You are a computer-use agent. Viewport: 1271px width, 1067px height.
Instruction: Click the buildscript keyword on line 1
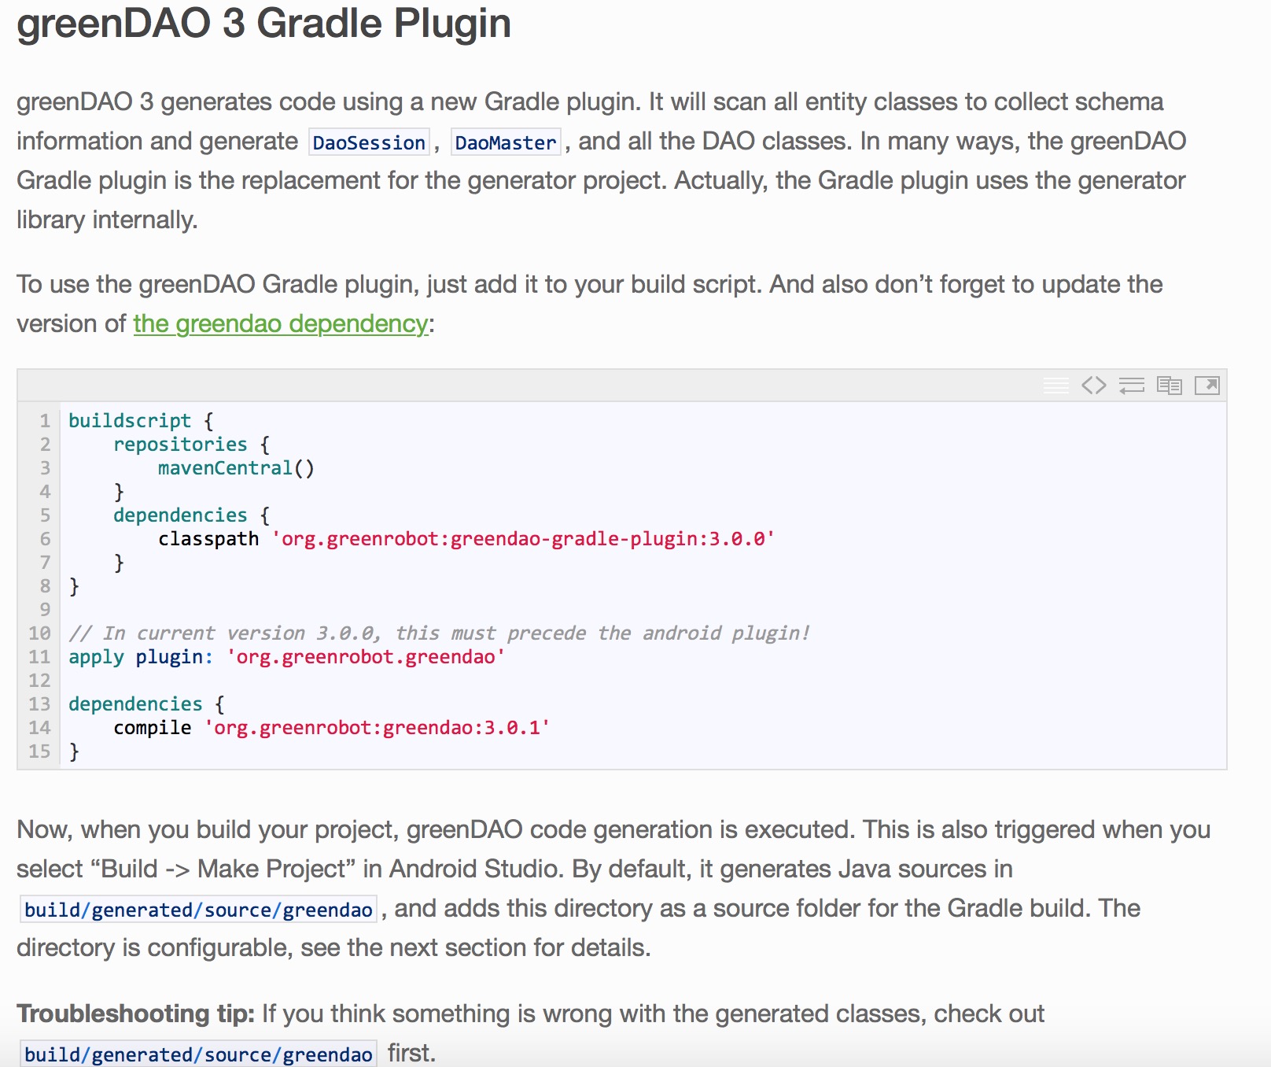(x=130, y=421)
